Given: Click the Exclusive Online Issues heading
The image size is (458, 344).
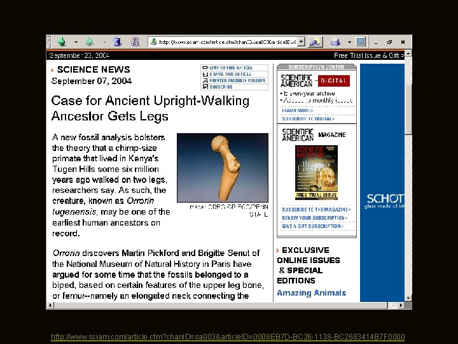Looking at the screenshot, I should tap(308, 265).
